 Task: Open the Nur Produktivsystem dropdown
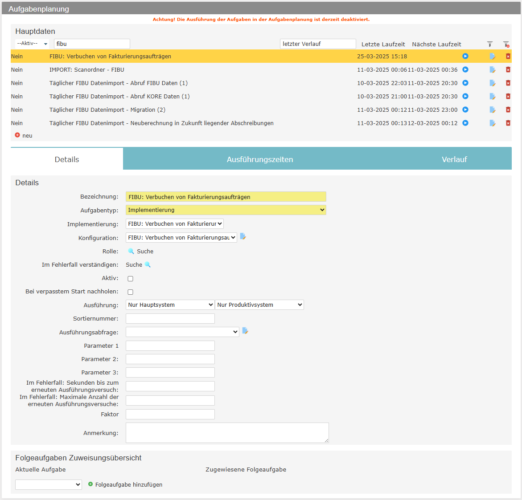tap(259, 305)
